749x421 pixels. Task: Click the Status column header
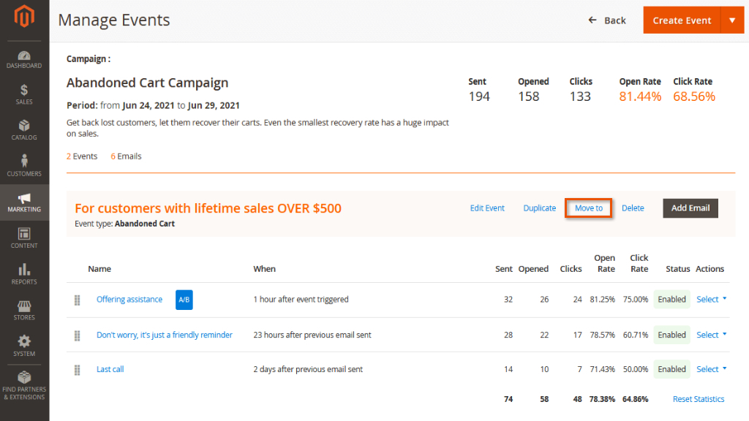pyautogui.click(x=678, y=269)
